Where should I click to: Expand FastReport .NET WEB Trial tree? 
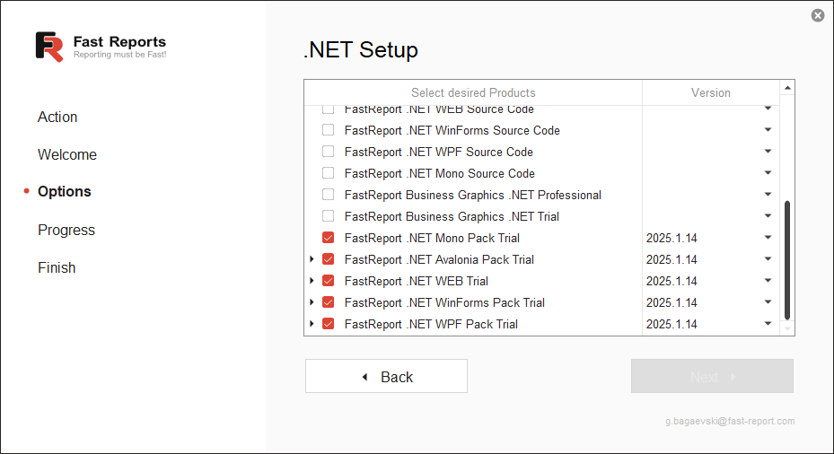[x=312, y=280]
